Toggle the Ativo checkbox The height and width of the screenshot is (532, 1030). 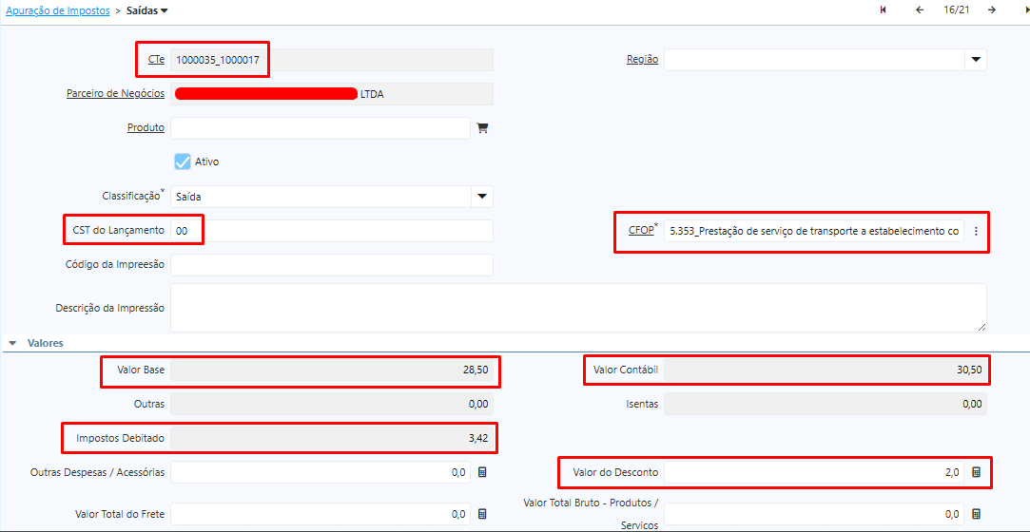(x=183, y=161)
